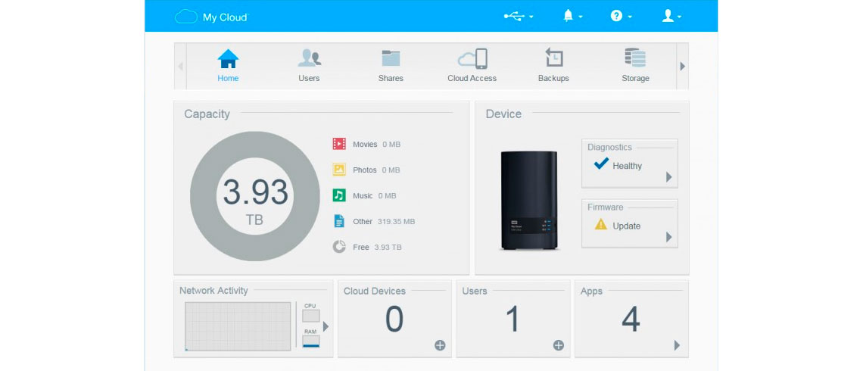The width and height of the screenshot is (863, 371).
Task: Open the notifications bell menu
Action: [572, 17]
